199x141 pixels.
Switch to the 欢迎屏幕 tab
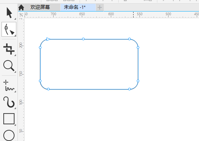point(40,7)
